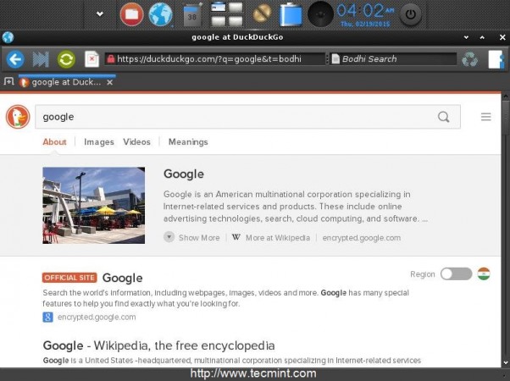Click the Wikipedia W icon
The image size is (510, 381).
[236, 237]
